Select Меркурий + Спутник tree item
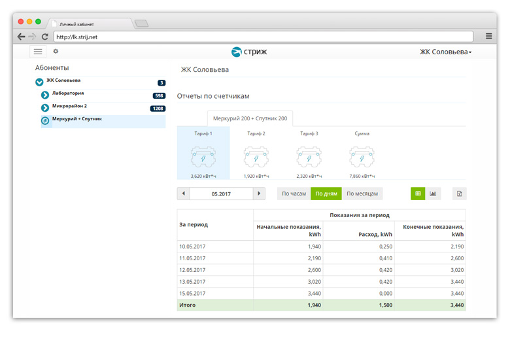The height and width of the screenshot is (340, 510). click(103, 122)
